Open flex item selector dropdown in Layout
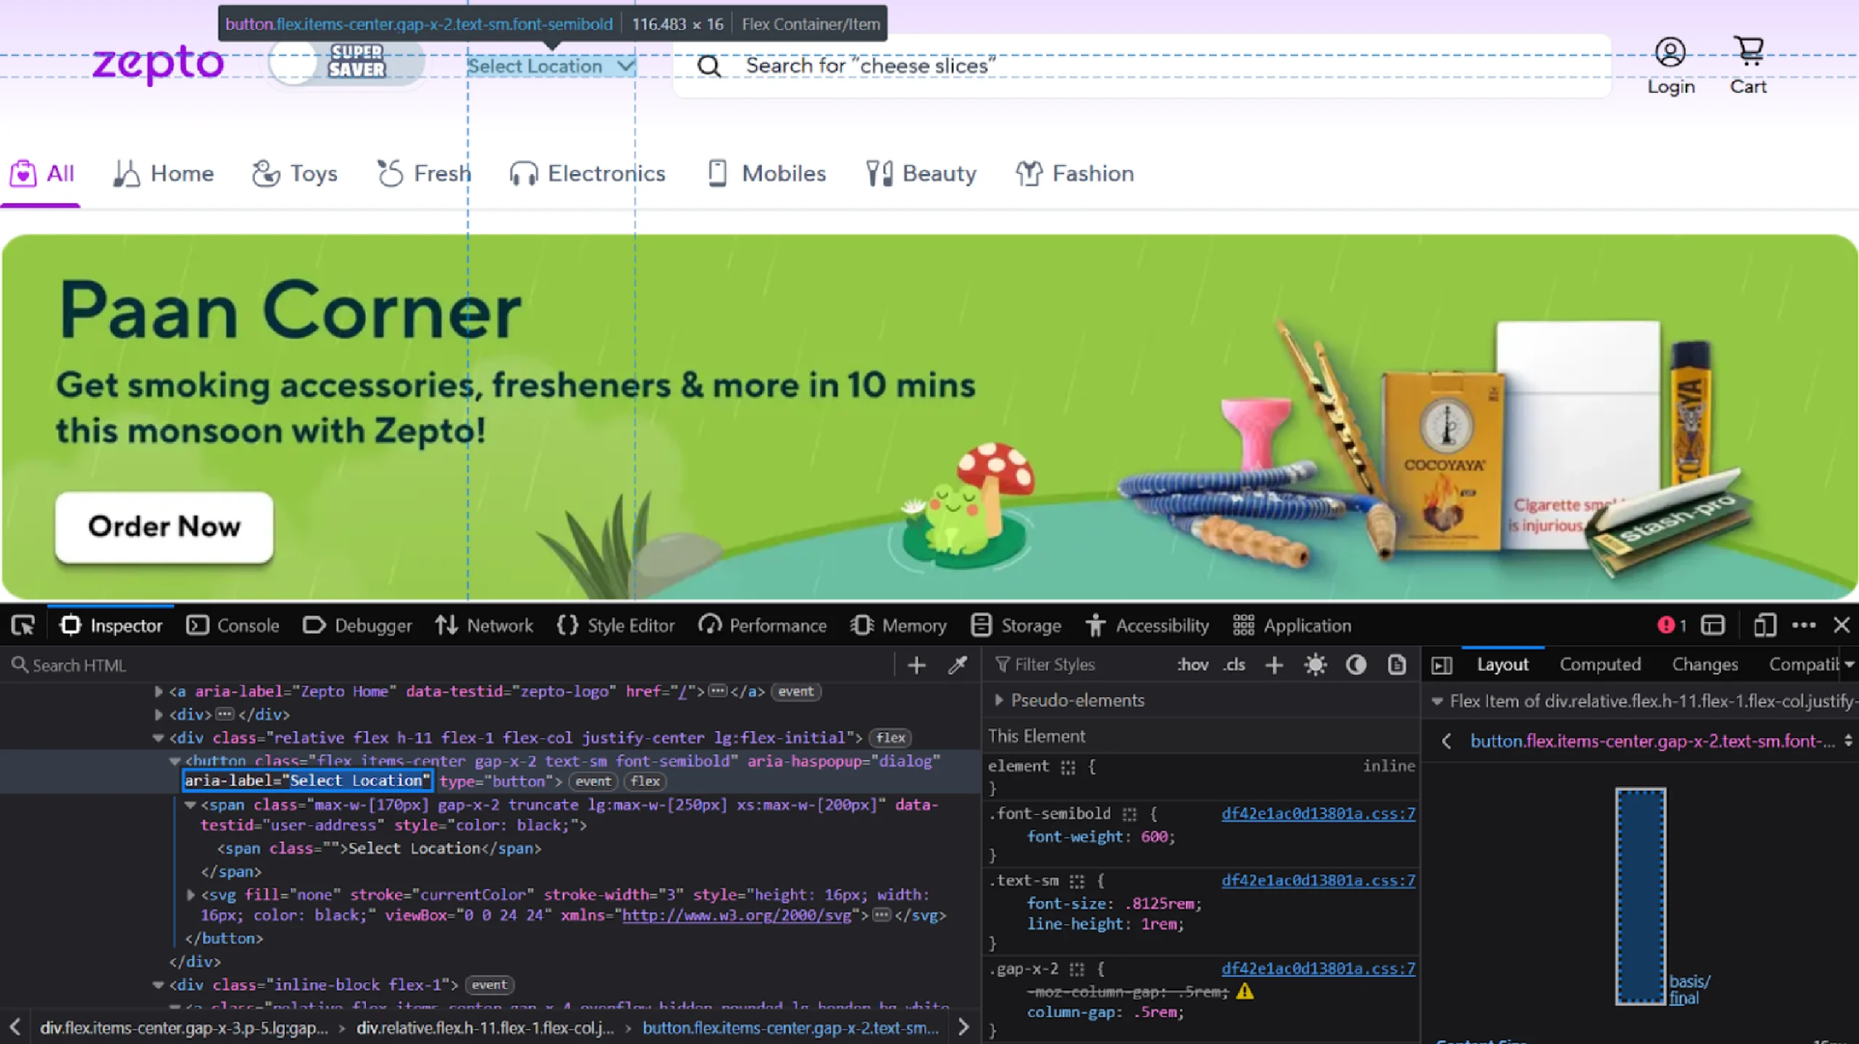This screenshot has height=1044, width=1859. pos(1849,741)
